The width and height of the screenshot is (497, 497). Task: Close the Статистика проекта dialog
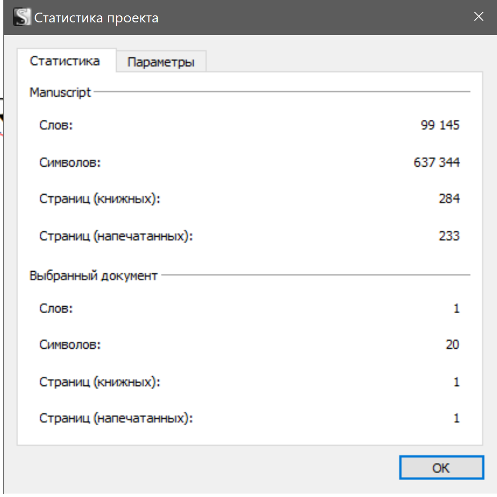point(478,17)
